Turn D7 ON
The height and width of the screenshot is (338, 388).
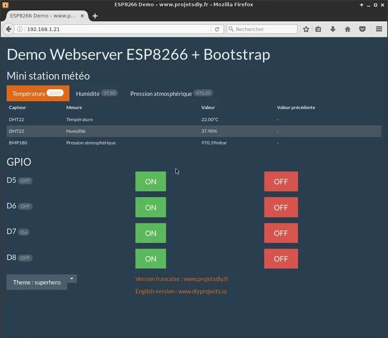coord(151,233)
